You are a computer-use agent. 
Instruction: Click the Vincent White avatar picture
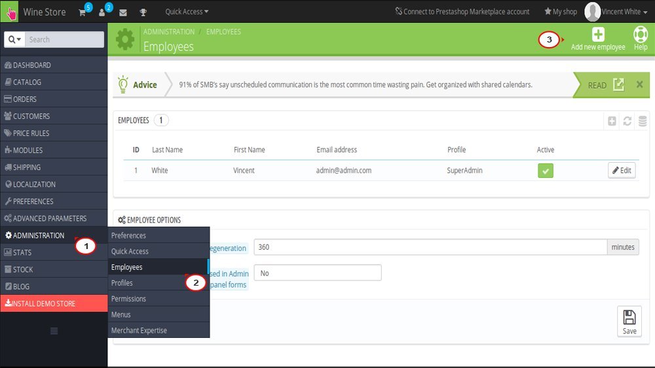pyautogui.click(x=592, y=12)
